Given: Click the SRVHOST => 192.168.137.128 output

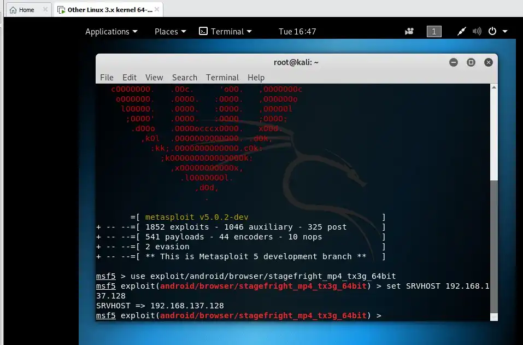Looking at the screenshot, I should tap(160, 306).
